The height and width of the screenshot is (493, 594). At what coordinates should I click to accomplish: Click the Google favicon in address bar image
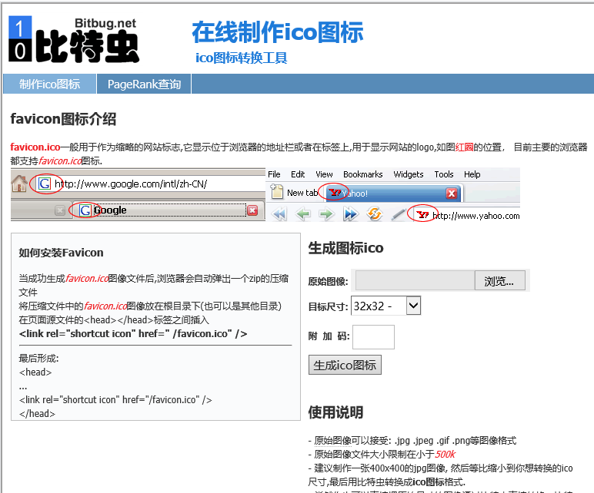coord(45,184)
